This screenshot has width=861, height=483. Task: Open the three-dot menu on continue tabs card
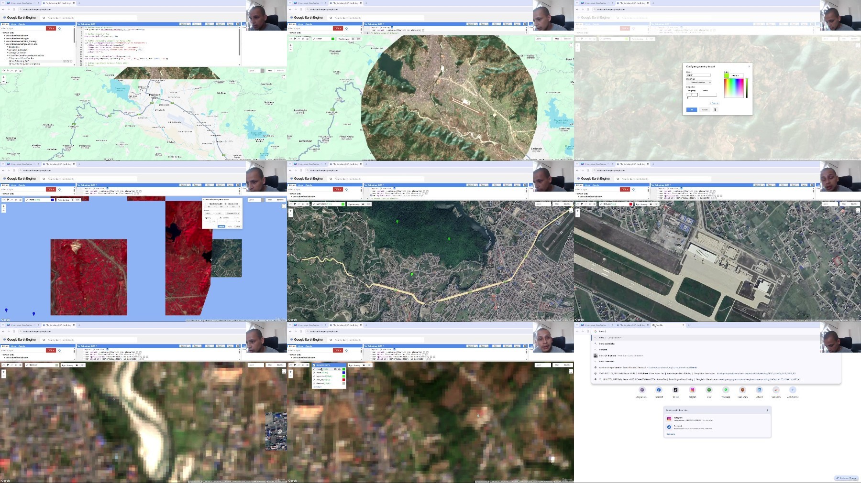click(767, 410)
